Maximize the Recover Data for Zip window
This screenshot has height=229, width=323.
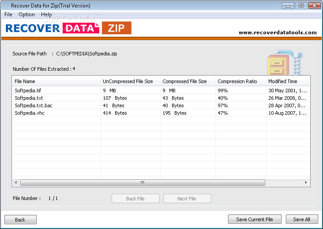click(x=301, y=6)
